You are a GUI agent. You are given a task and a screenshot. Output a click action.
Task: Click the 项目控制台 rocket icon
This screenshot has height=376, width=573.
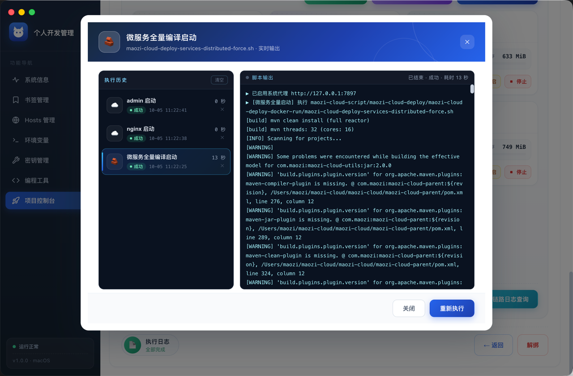tap(16, 201)
